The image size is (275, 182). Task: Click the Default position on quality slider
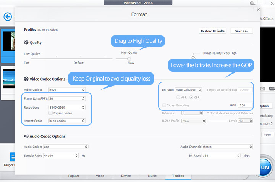(x=79, y=63)
